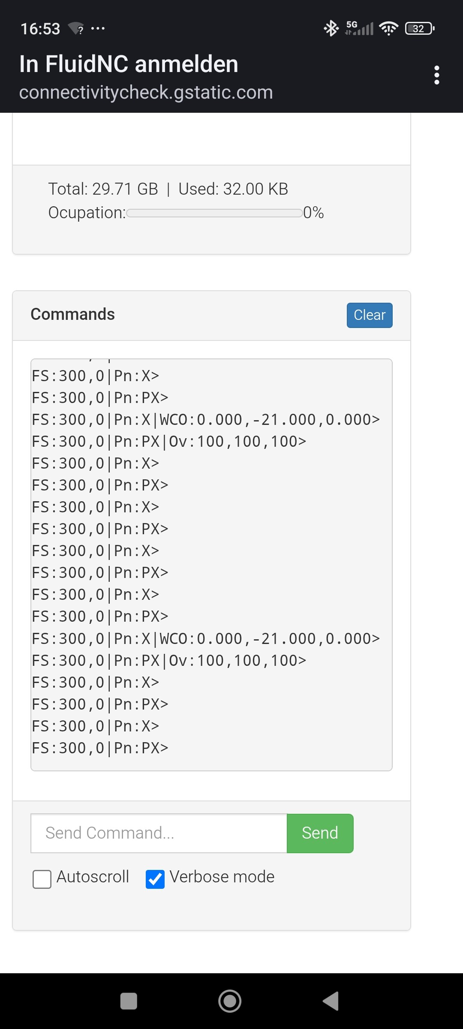
Task: Tap the In FluidNC anmelden title
Action: coord(129,64)
